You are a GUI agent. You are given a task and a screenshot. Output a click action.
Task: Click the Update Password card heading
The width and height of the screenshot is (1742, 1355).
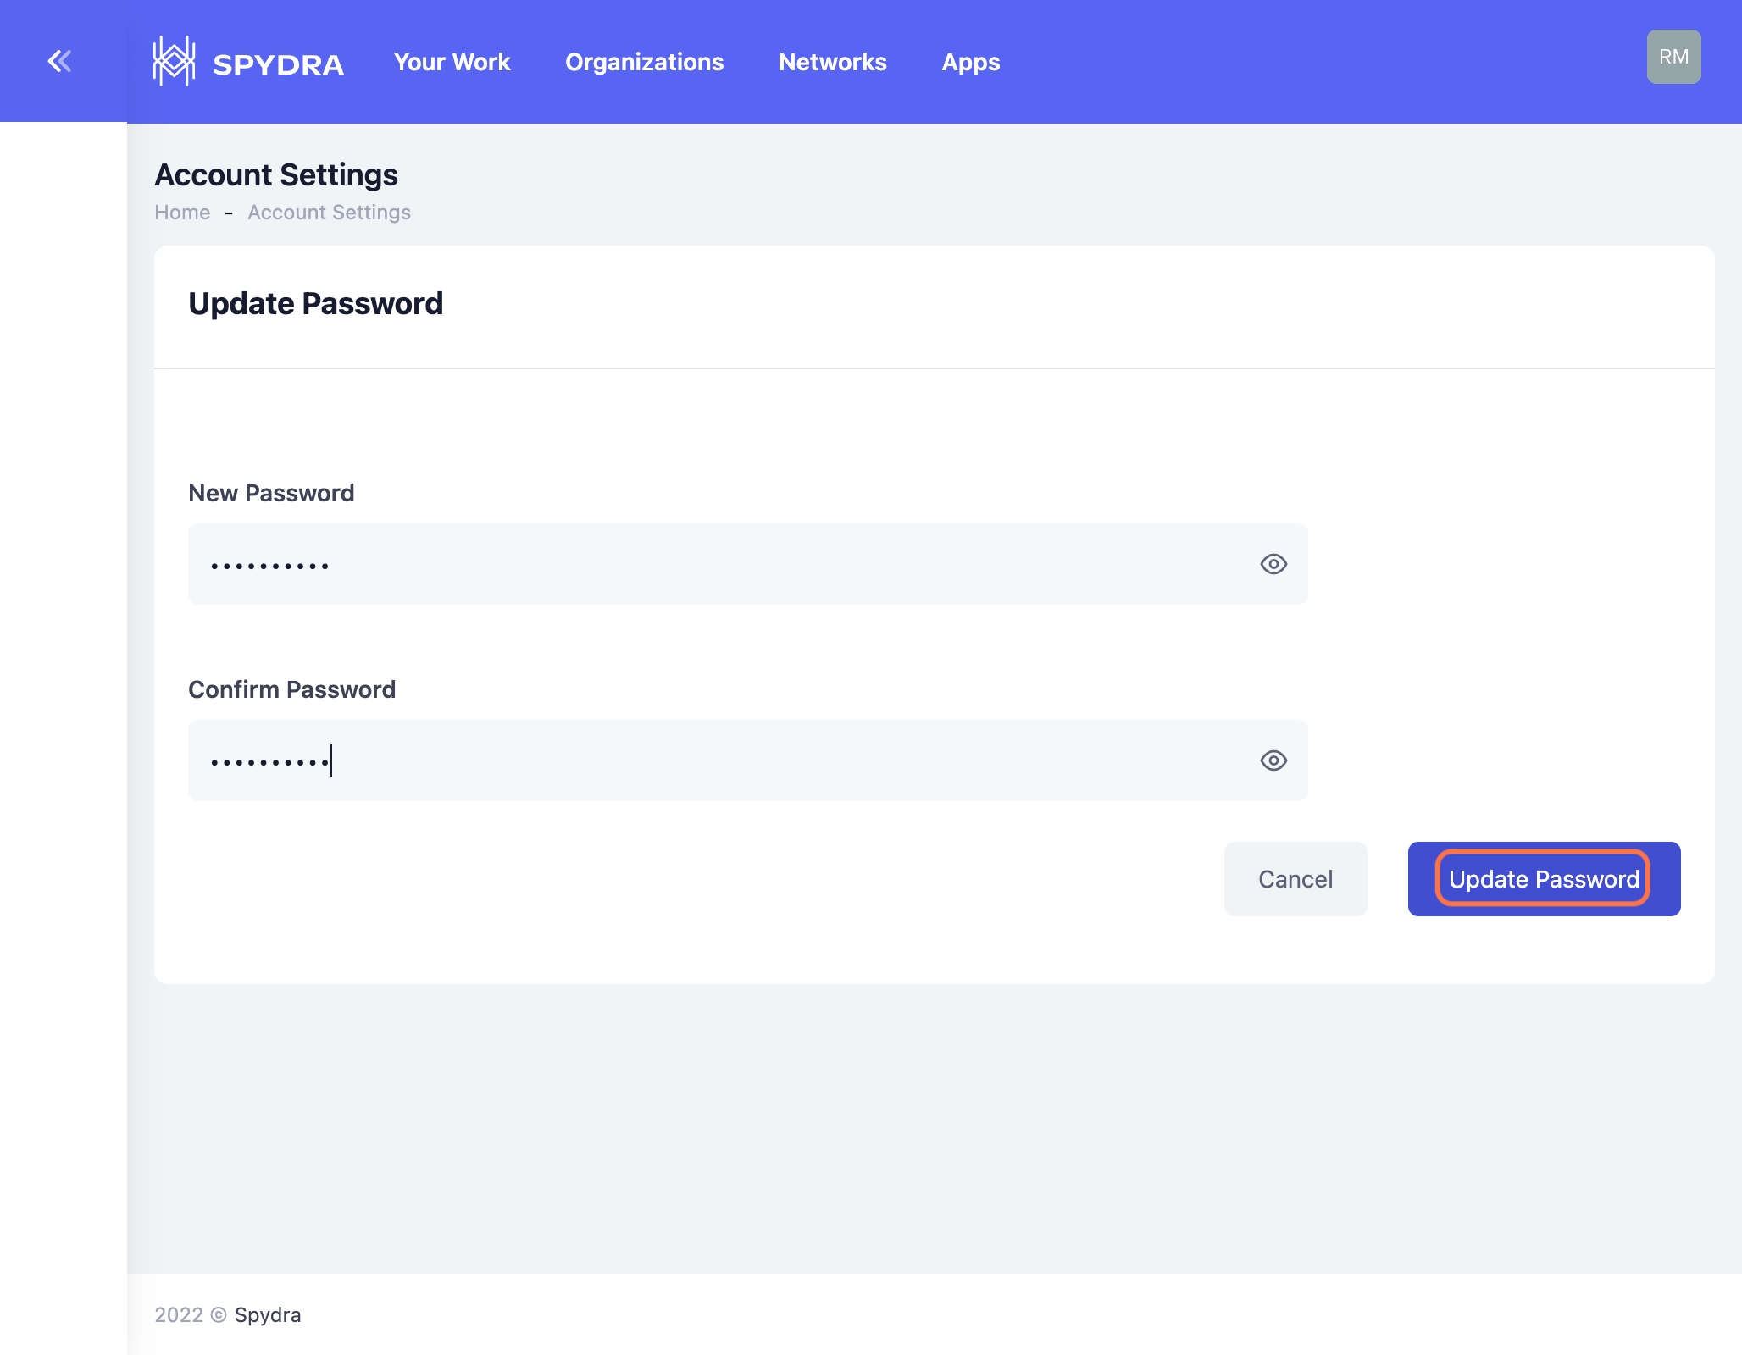click(315, 304)
